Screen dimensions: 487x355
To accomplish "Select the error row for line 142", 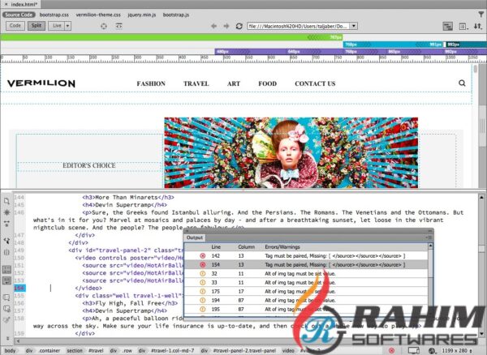I will click(306, 256).
